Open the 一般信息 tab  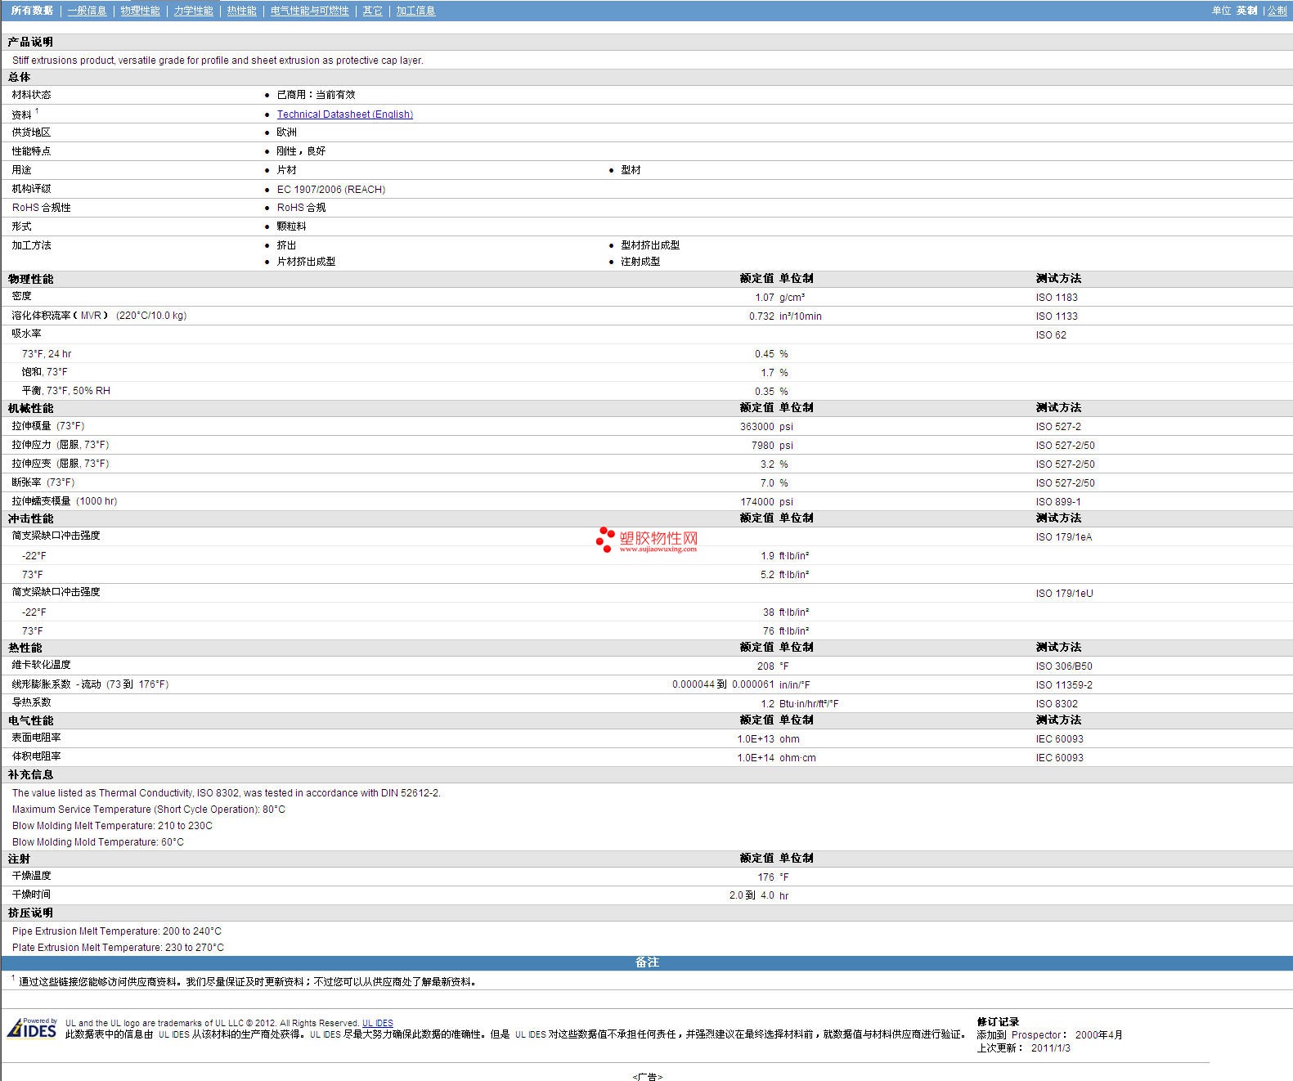pyautogui.click(x=87, y=11)
